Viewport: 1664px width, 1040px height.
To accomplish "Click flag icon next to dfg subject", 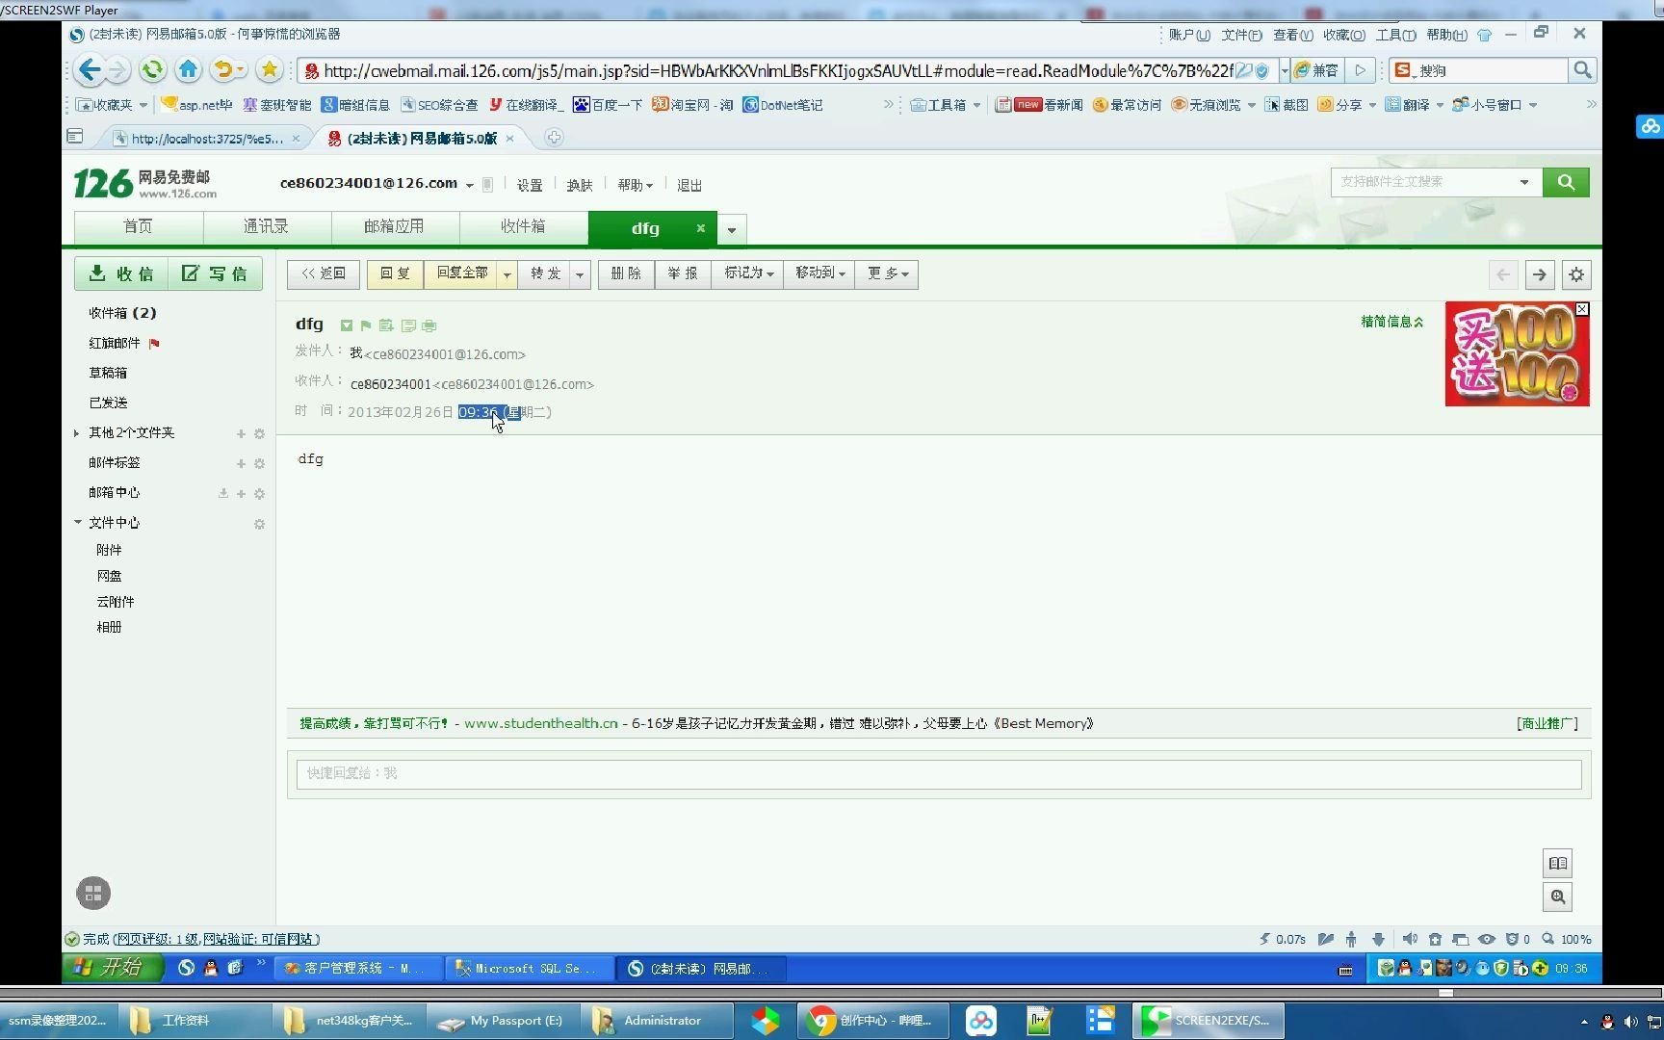I will (366, 325).
